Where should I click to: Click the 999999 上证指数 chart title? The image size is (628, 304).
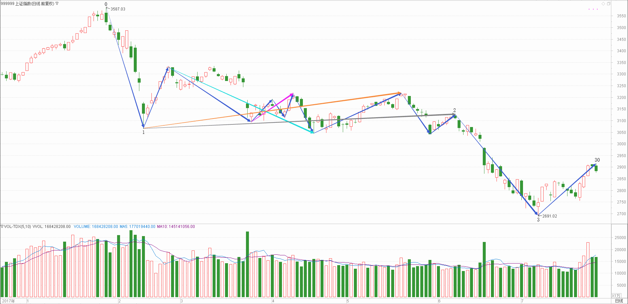(27, 4)
